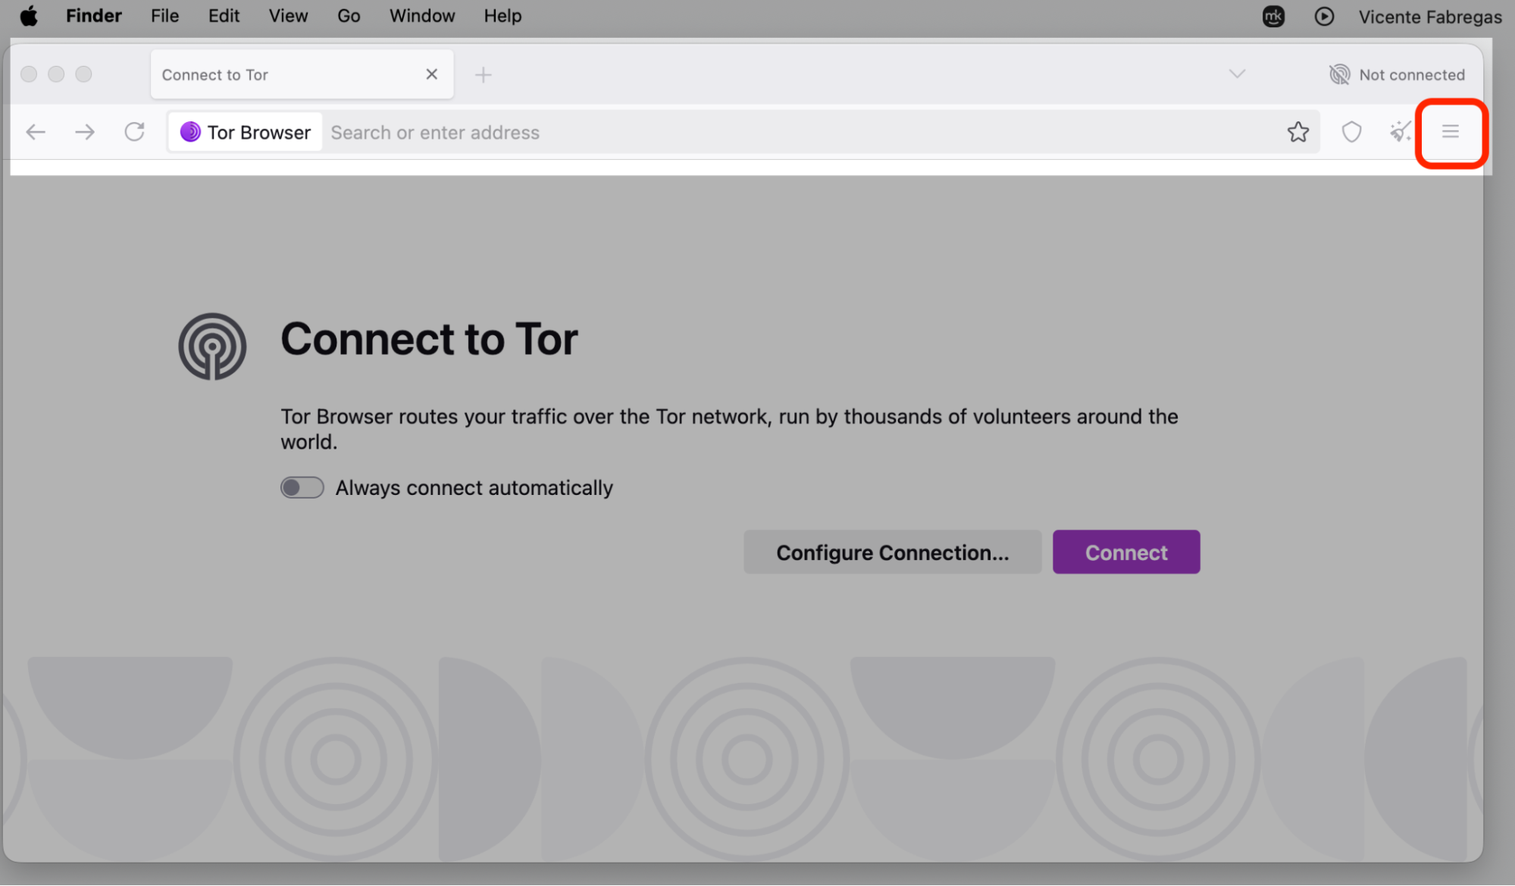Viewport: 1515px width, 886px height.
Task: Click the play circle menu bar icon
Action: tap(1324, 16)
